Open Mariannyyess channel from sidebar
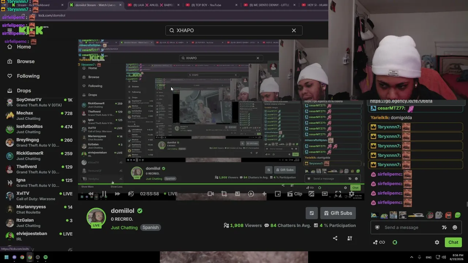The image size is (468, 263). point(39,209)
